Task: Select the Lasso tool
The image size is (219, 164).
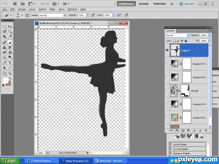Action: click(4, 32)
